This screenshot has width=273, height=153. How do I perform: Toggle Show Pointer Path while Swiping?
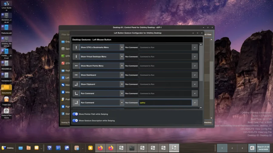(x=75, y=114)
